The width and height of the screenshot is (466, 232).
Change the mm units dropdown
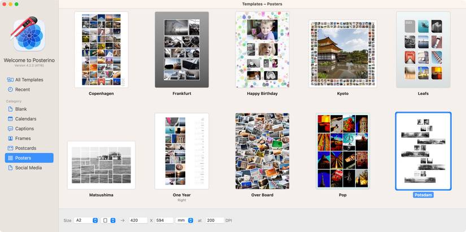(185, 220)
